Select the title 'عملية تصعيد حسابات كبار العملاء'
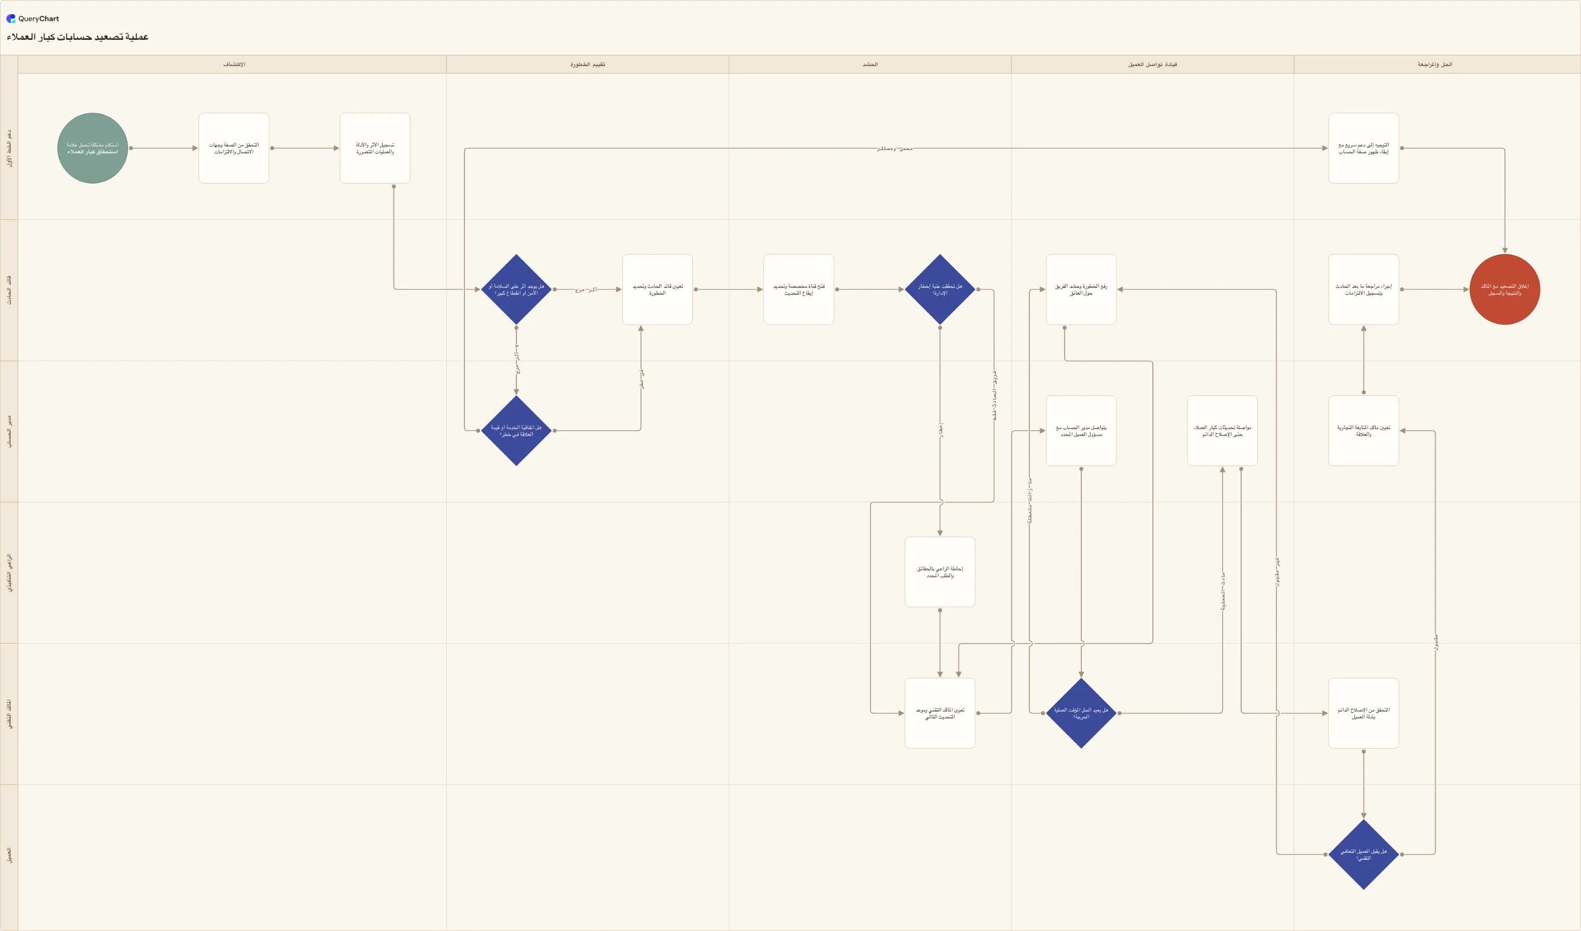The width and height of the screenshot is (1581, 931). pos(78,37)
